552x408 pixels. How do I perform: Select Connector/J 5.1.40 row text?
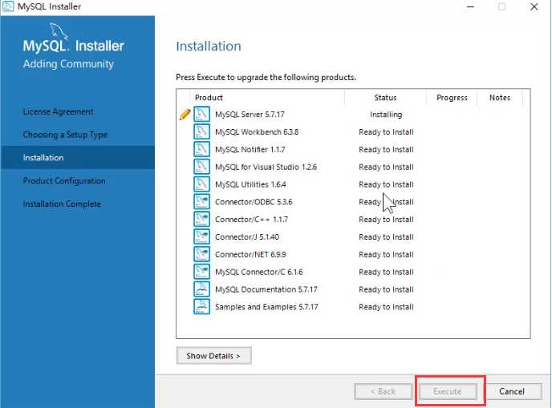[247, 236]
